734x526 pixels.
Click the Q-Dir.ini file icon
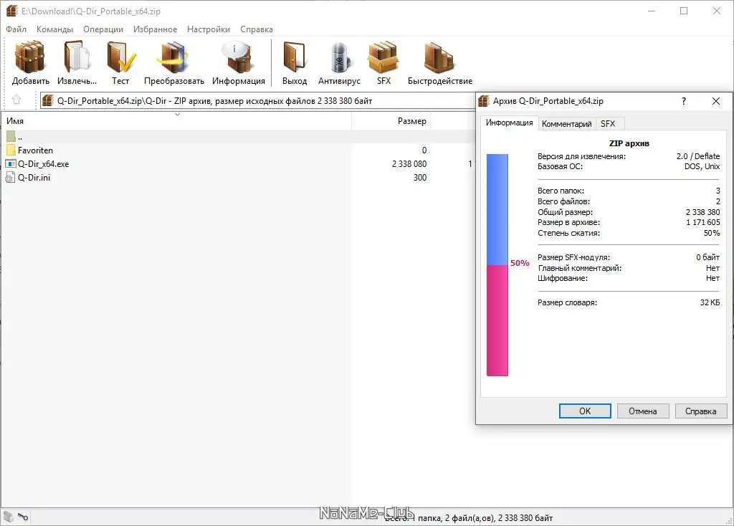click(10, 177)
